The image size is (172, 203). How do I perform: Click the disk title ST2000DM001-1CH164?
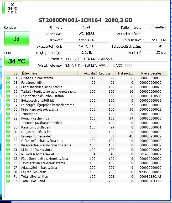[70, 20]
